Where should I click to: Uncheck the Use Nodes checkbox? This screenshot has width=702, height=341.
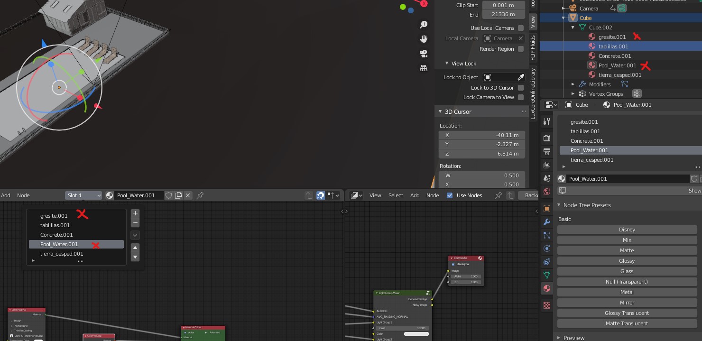(450, 195)
